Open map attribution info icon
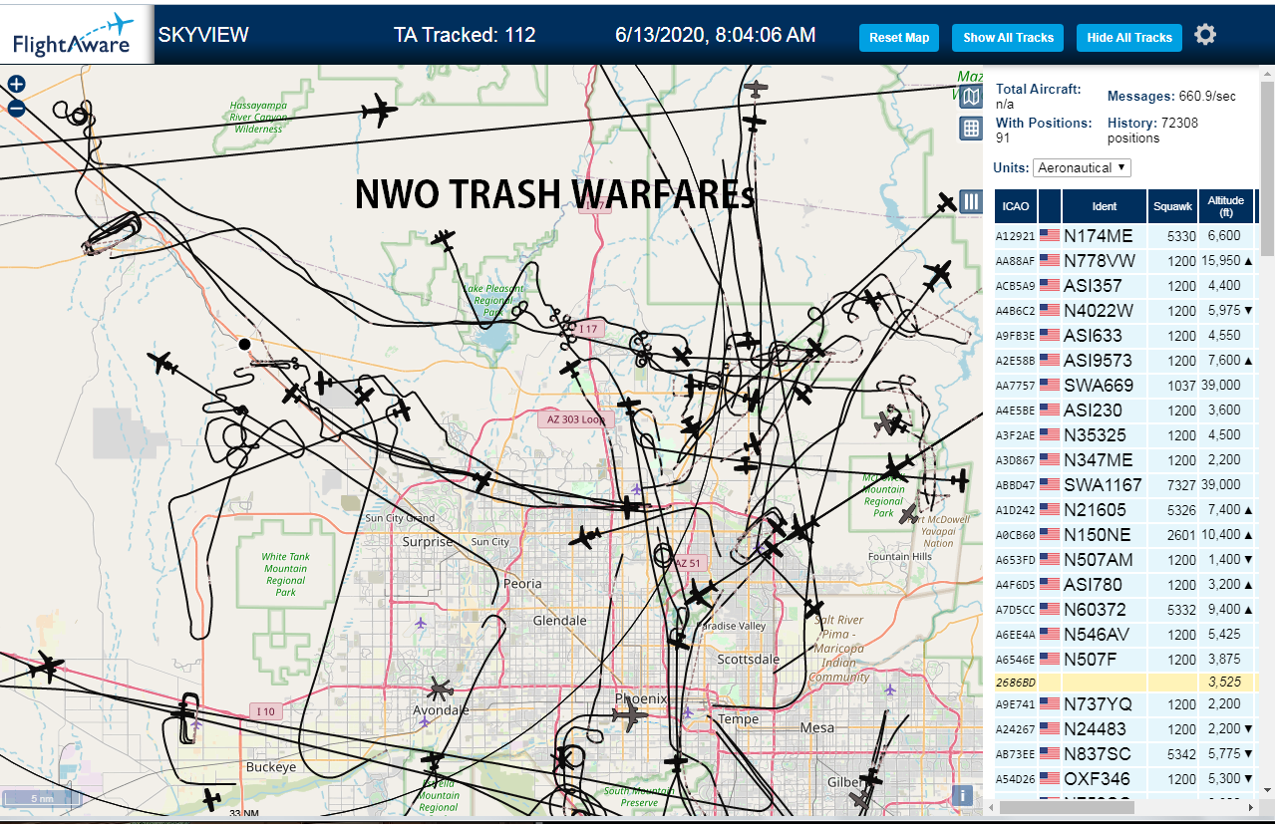This screenshot has width=1275, height=824. [962, 795]
